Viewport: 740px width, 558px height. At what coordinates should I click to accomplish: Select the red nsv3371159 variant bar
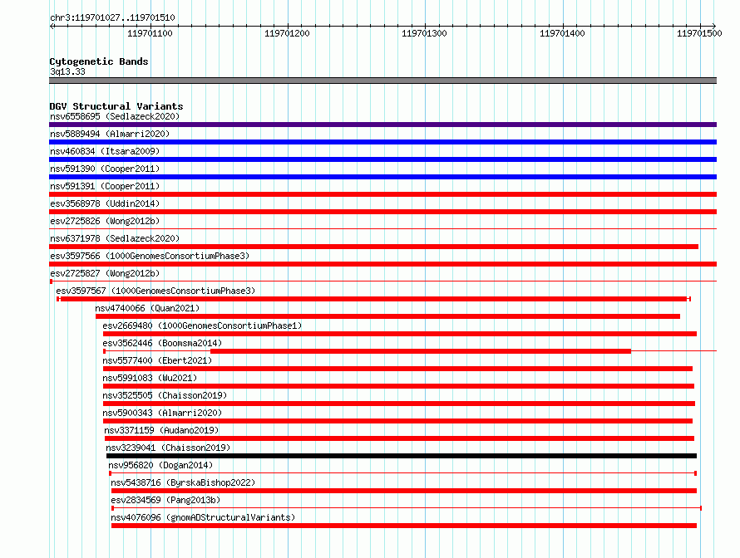click(x=399, y=438)
